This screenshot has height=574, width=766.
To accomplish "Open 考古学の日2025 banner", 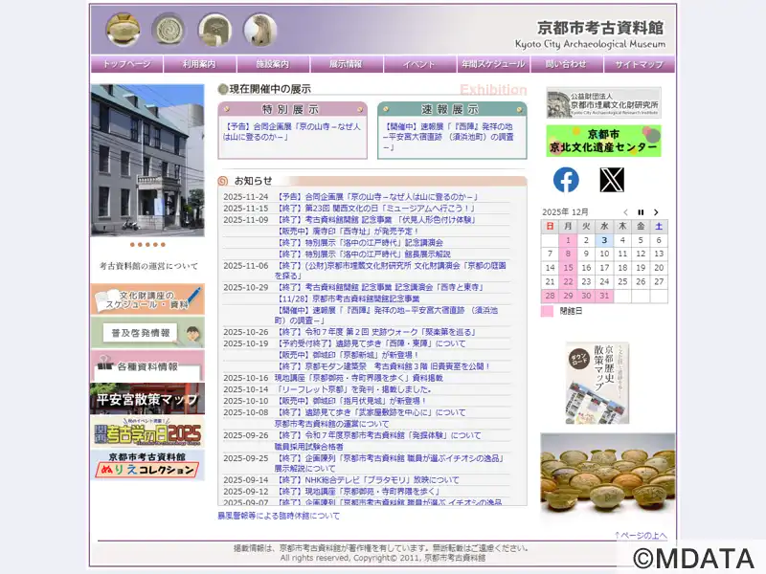I will pyautogui.click(x=147, y=432).
